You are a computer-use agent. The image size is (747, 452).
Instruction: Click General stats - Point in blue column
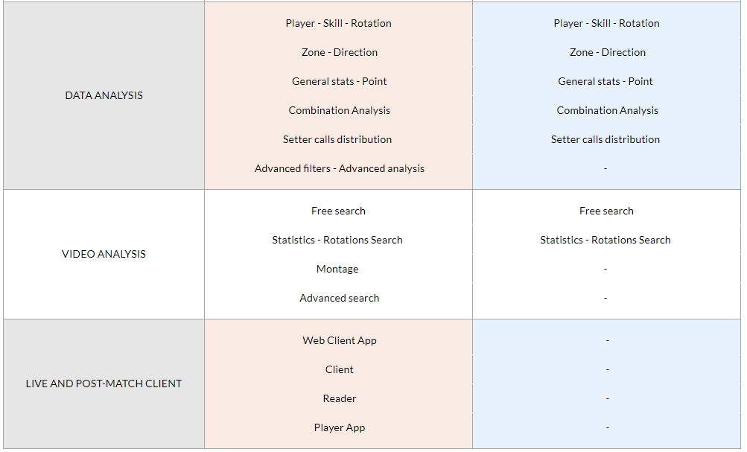(605, 81)
